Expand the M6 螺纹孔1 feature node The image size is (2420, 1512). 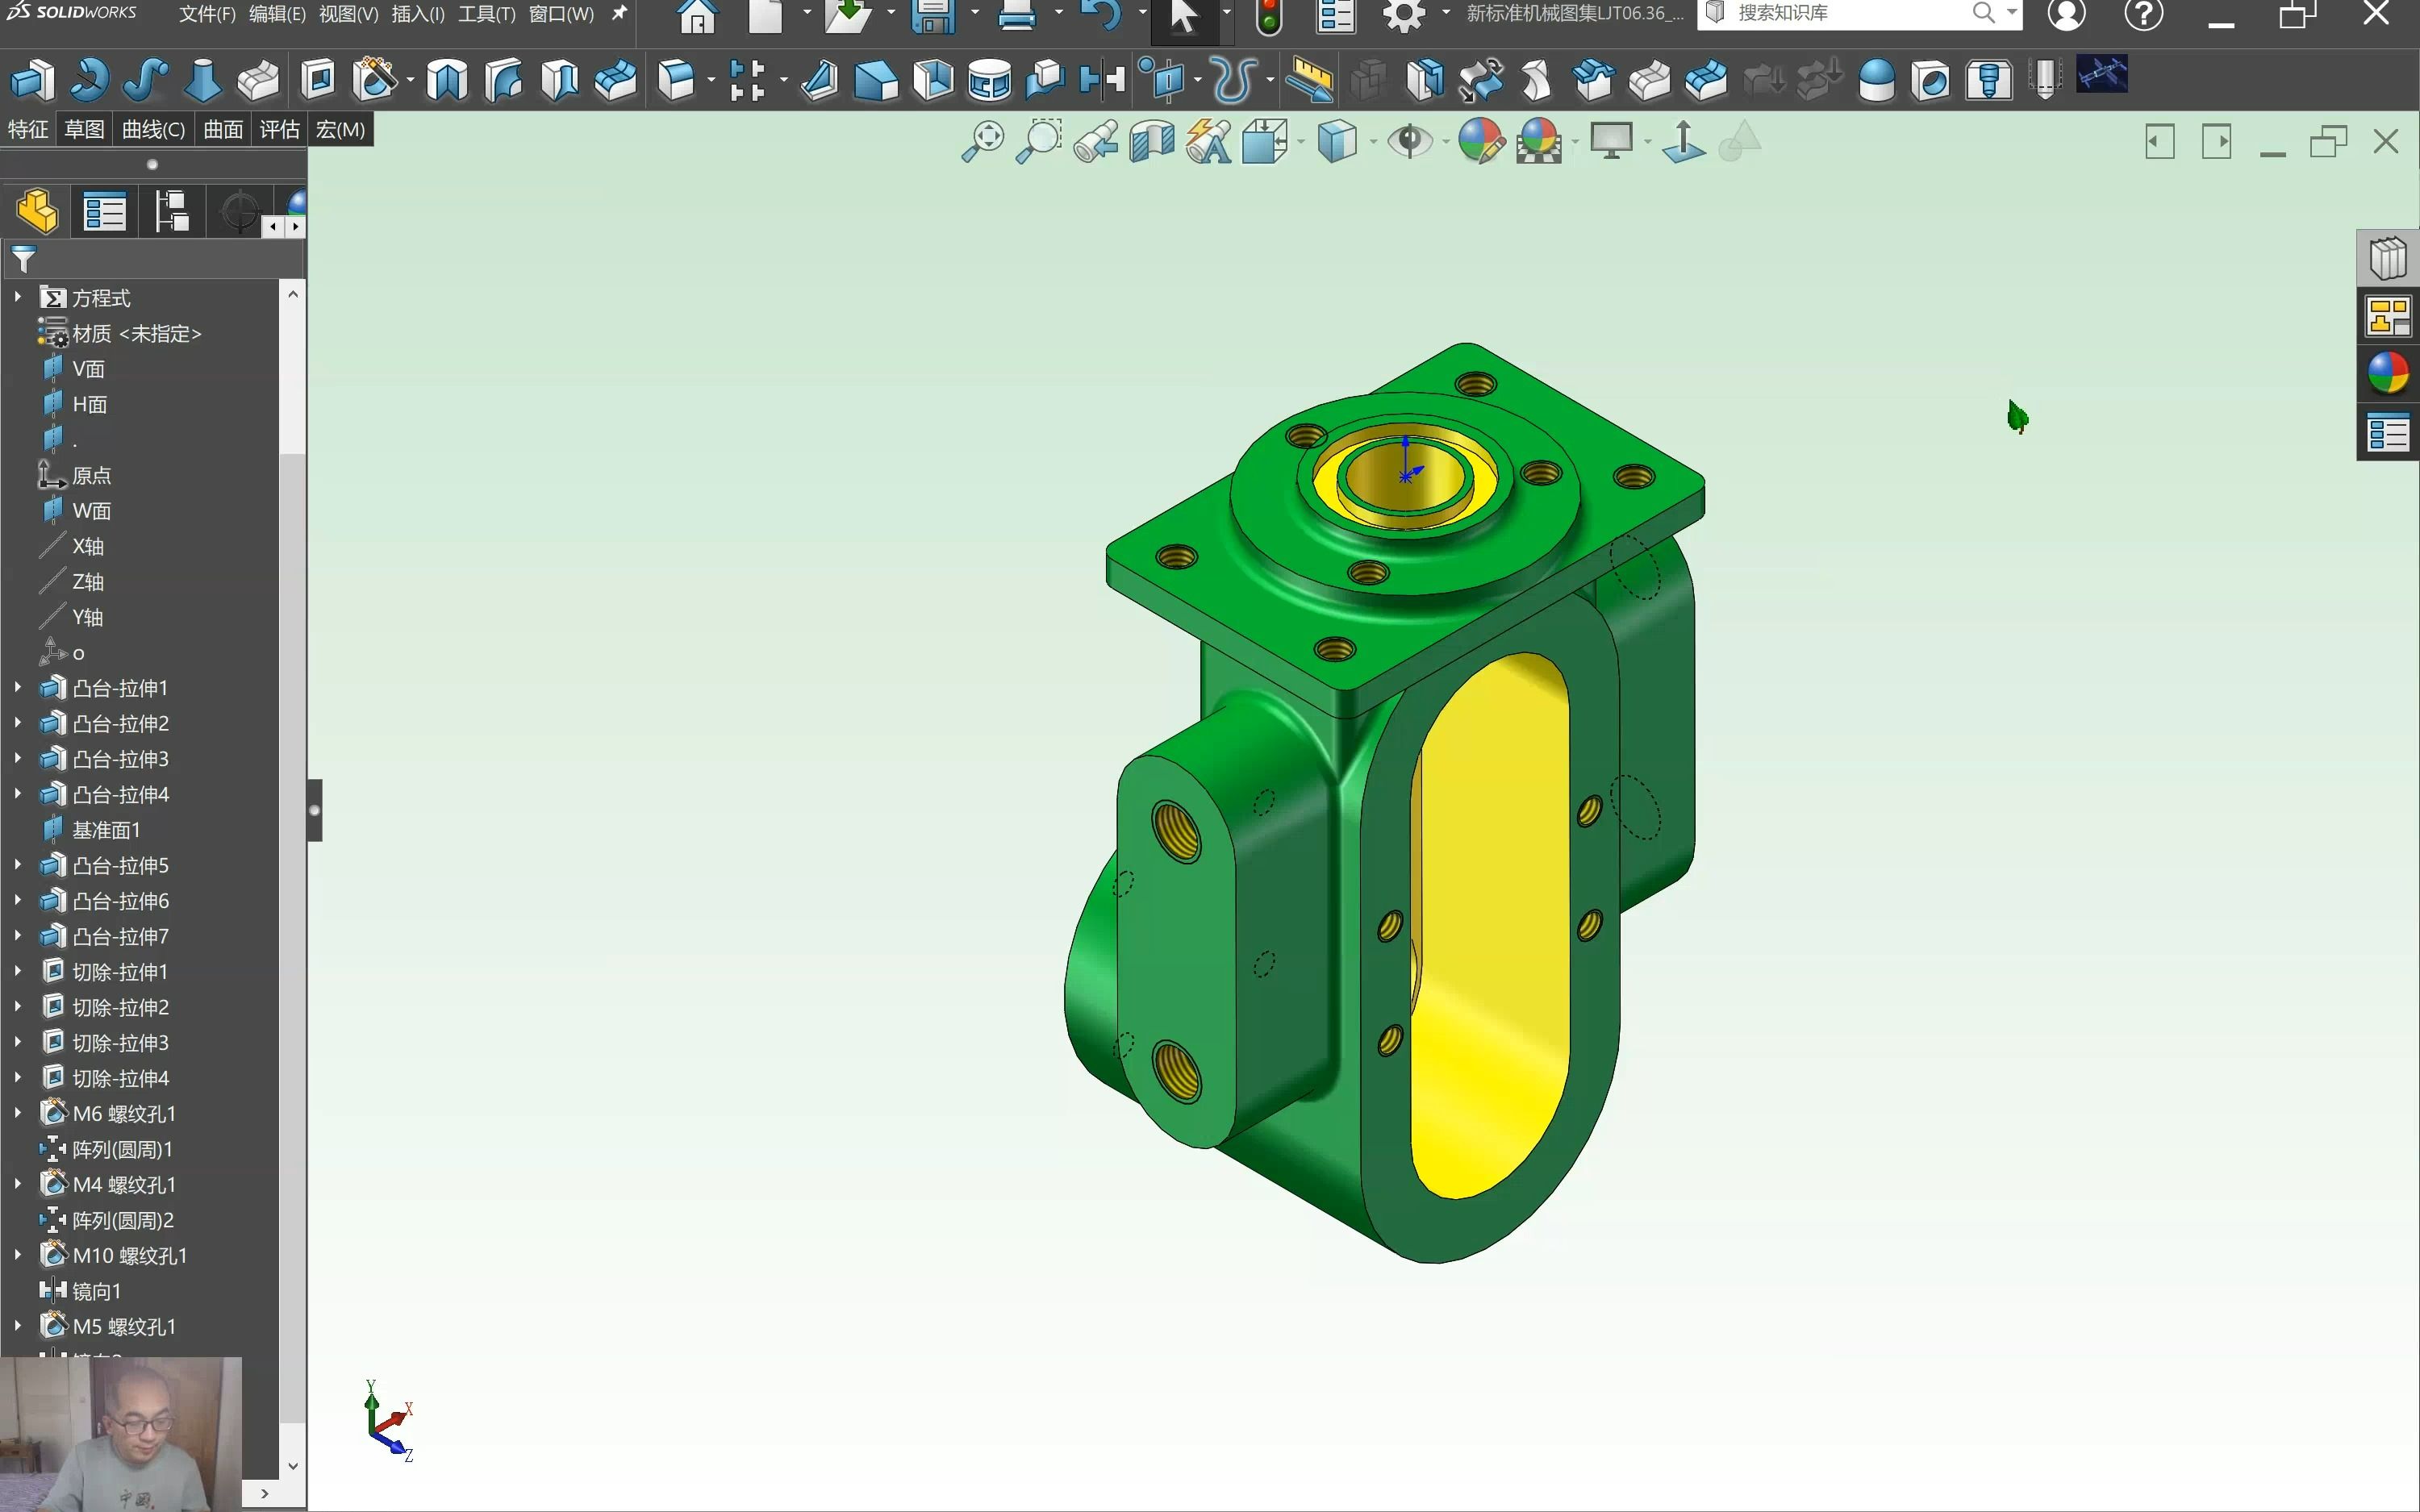coord(17,1113)
